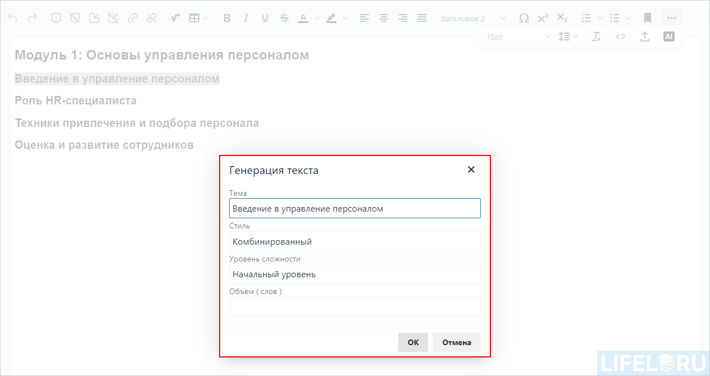Toggle bold formatting
Screen dimensions: 710x376
[x=226, y=17]
